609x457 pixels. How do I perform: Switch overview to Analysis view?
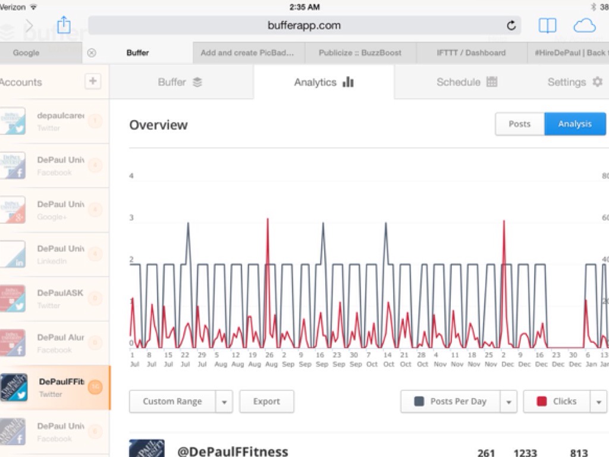click(575, 124)
